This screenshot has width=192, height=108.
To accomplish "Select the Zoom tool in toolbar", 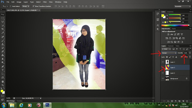I will 3,85.
